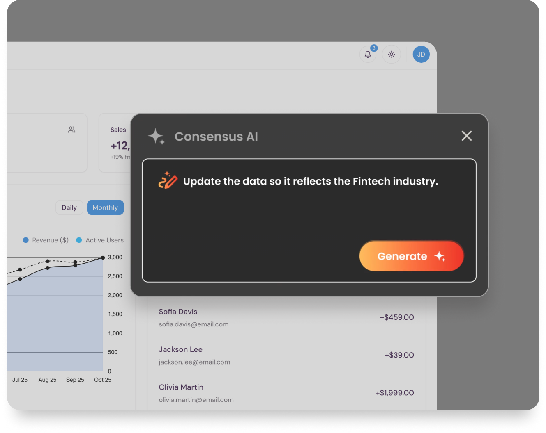Click the magic pencil prompt icon
546x433 pixels.
[x=168, y=180]
